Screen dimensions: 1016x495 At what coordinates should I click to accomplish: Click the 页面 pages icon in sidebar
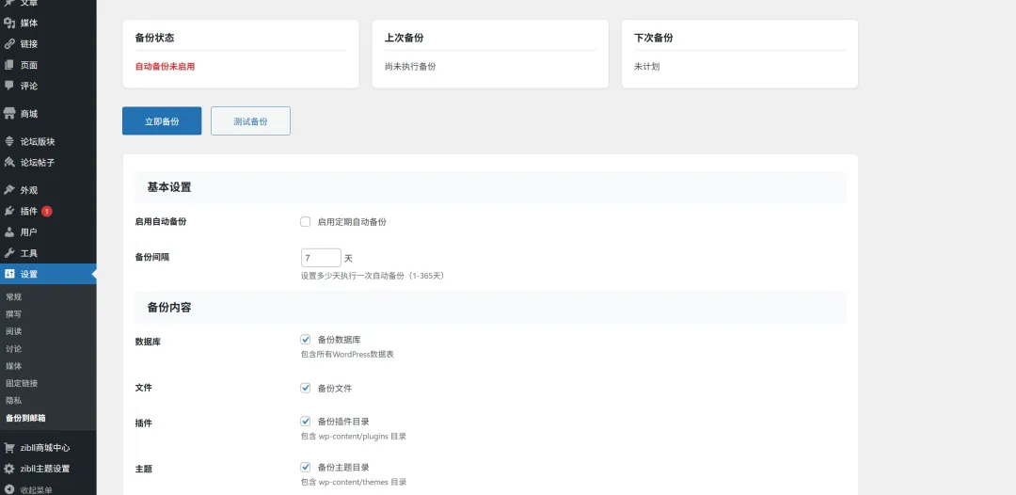point(9,65)
